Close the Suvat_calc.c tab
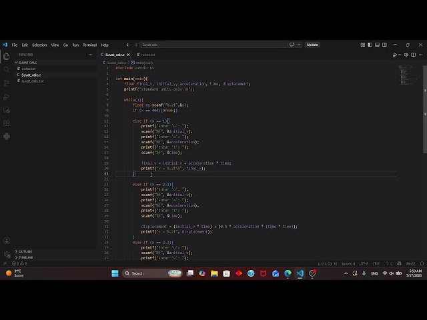The height and width of the screenshot is (320, 427). click(128, 55)
